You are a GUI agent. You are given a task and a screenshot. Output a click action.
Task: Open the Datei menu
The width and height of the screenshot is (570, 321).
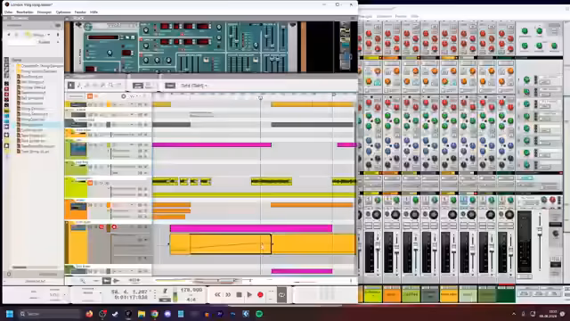[8, 12]
